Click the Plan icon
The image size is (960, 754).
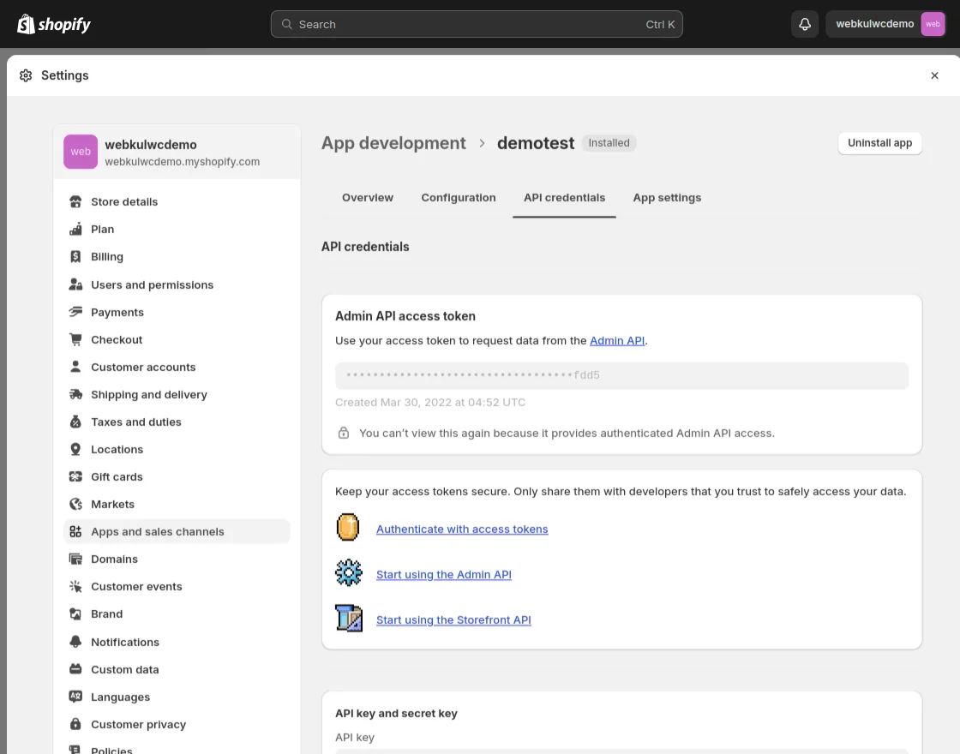coord(75,229)
